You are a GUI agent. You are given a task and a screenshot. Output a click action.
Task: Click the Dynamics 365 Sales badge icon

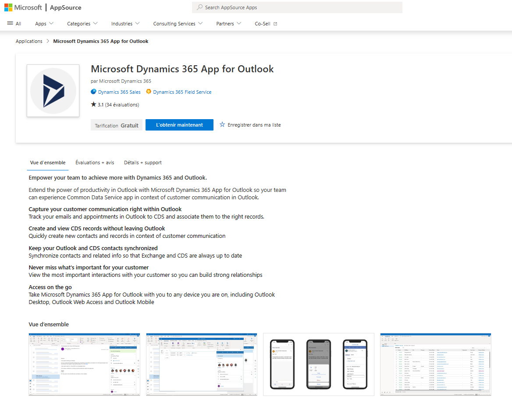93,92
